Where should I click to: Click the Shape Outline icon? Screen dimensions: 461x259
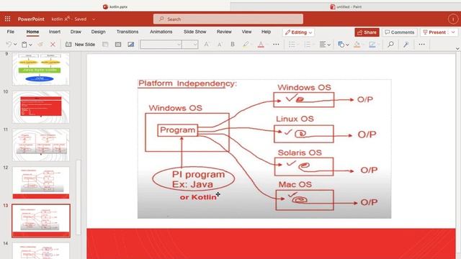pos(372,45)
